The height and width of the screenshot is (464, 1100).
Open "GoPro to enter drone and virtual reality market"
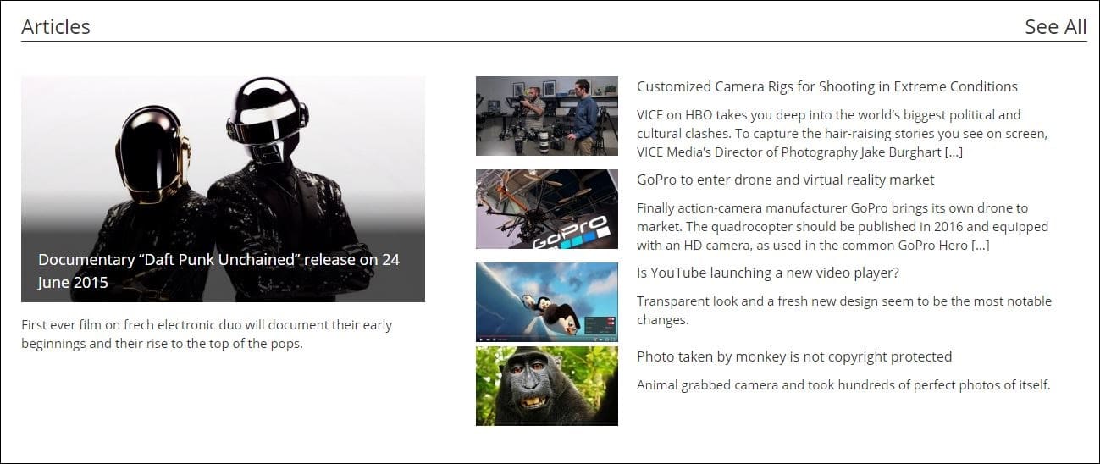(x=786, y=180)
